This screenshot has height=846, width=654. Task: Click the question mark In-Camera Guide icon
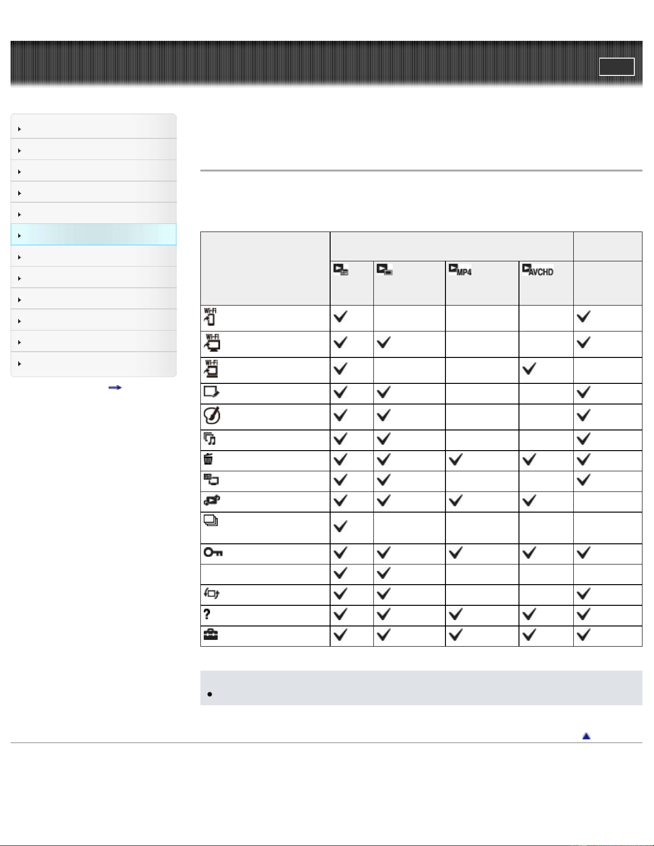click(x=207, y=614)
